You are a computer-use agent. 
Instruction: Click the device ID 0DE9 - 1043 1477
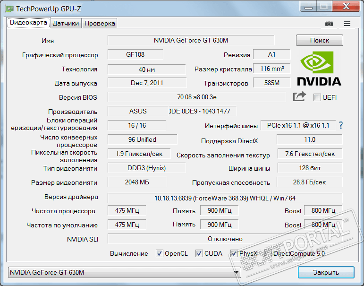tap(203, 111)
